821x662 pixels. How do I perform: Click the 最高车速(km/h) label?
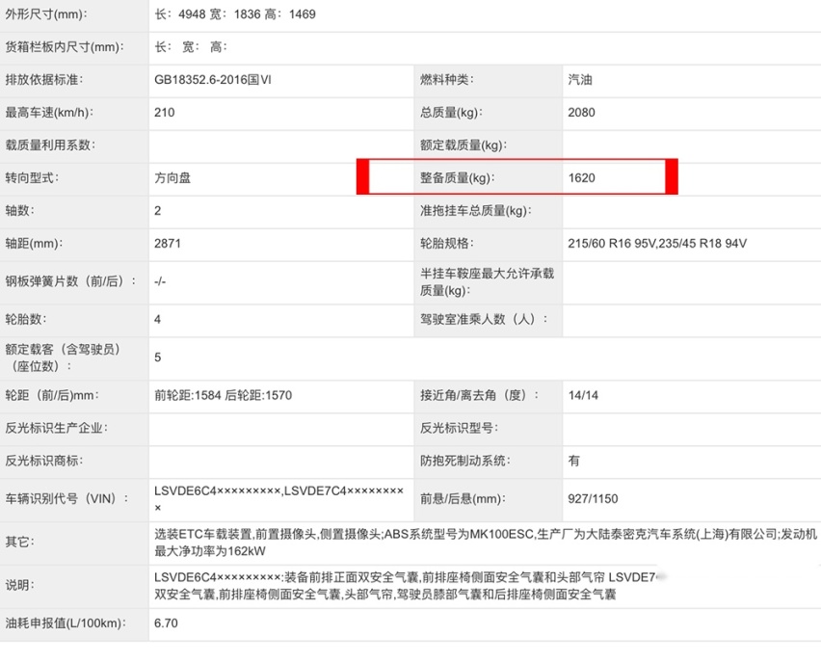click(49, 113)
